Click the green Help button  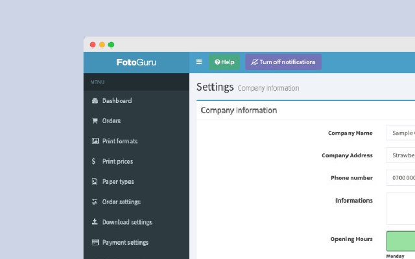(224, 62)
